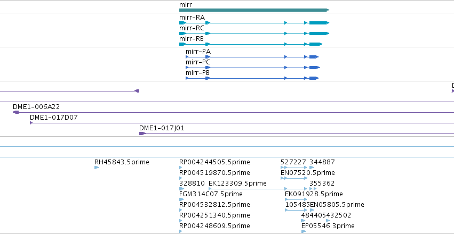Select EST EP05546.3prime
This screenshot has width=454, height=234.
pyautogui.click(x=328, y=226)
